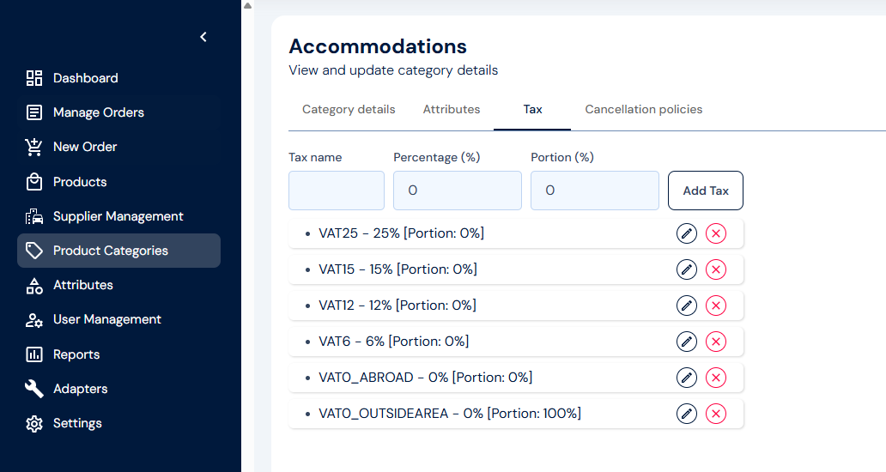The width and height of the screenshot is (886, 472).
Task: Delete the VAT0_OUTSIDEAREA tax entry
Action: pyautogui.click(x=716, y=414)
